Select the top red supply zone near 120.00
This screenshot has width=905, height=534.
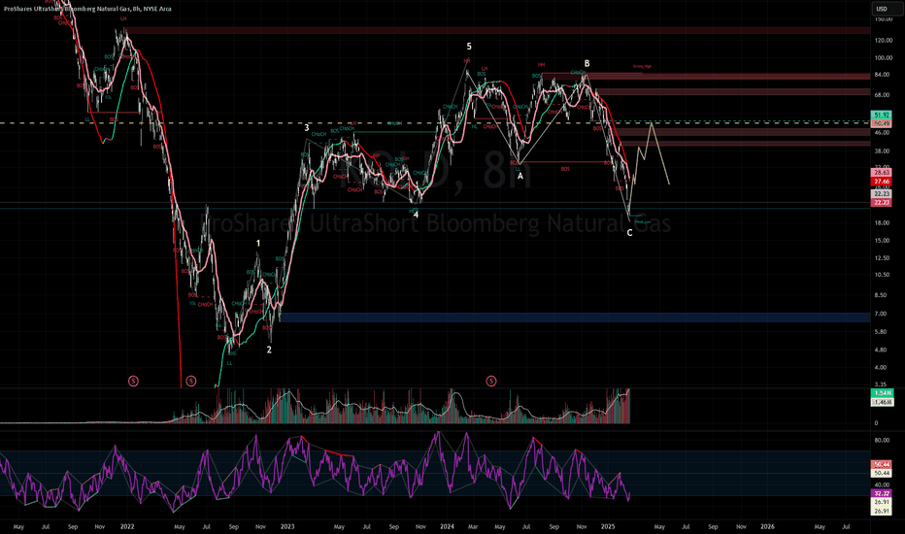pos(497,30)
